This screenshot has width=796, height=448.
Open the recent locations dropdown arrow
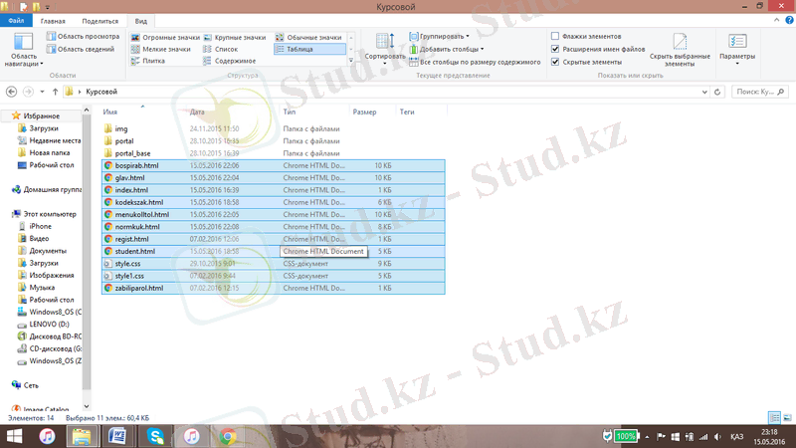tap(42, 92)
